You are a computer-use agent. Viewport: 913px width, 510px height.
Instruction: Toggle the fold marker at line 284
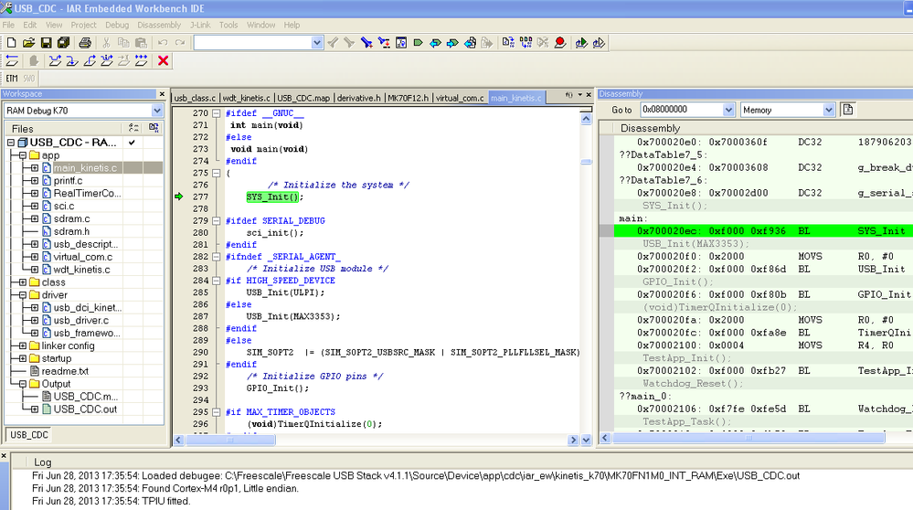[x=218, y=280]
